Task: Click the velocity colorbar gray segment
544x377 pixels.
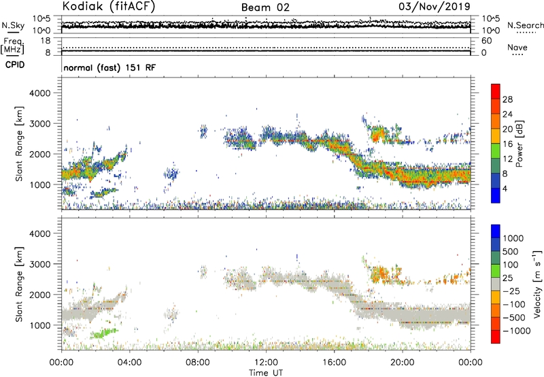Action: (496, 284)
